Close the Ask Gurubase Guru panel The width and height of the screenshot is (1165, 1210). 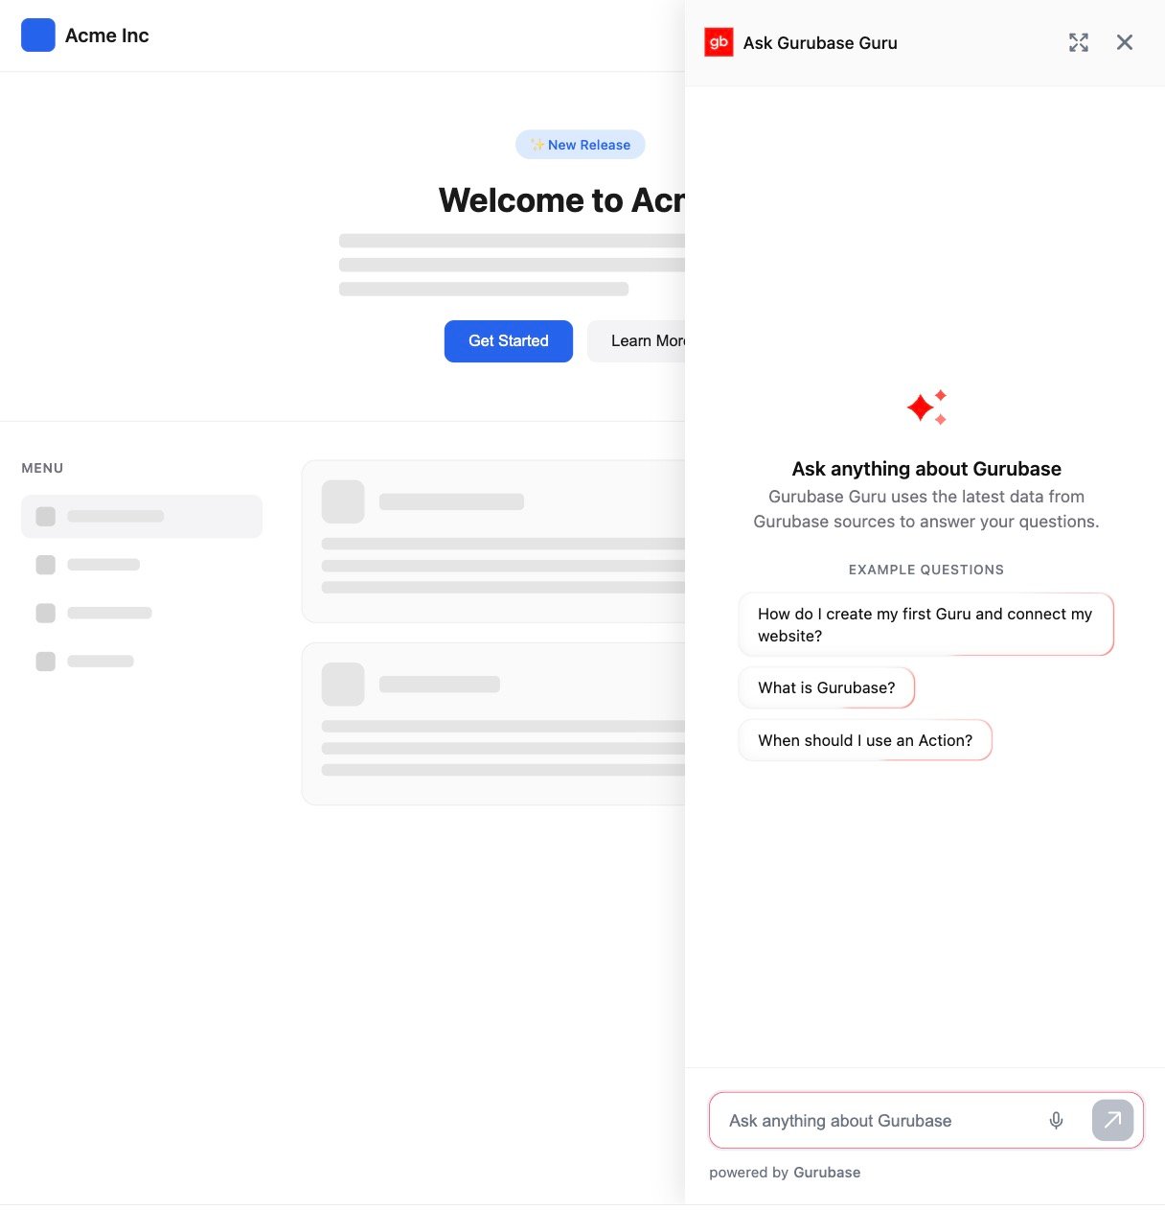[1125, 42]
